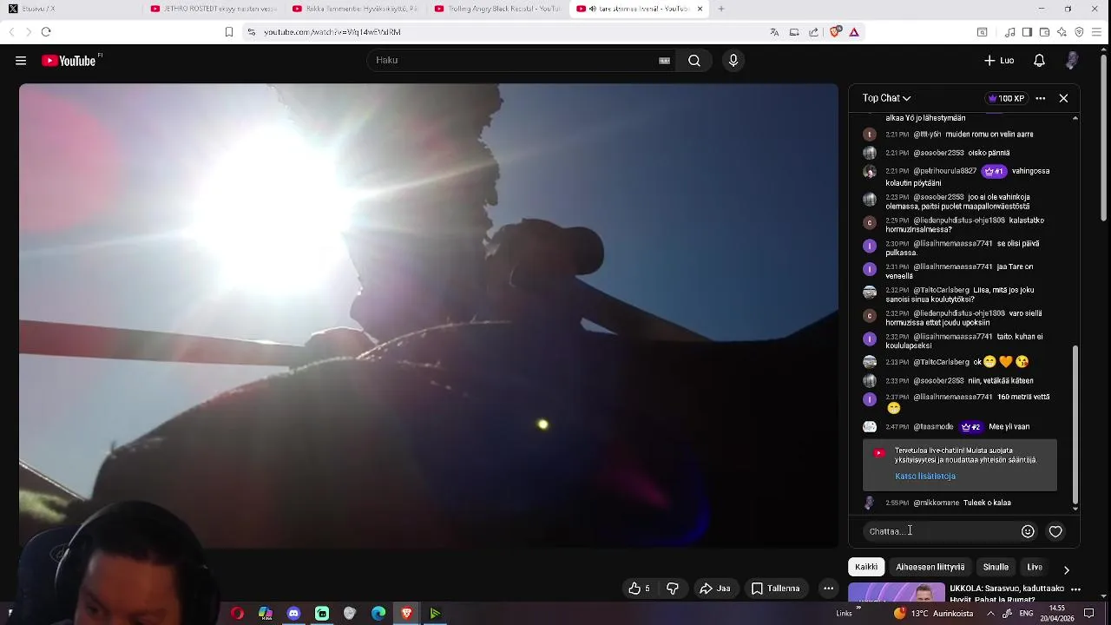This screenshot has height=625, width=1111.
Task: Show next filter chips with arrow
Action: (1066, 570)
